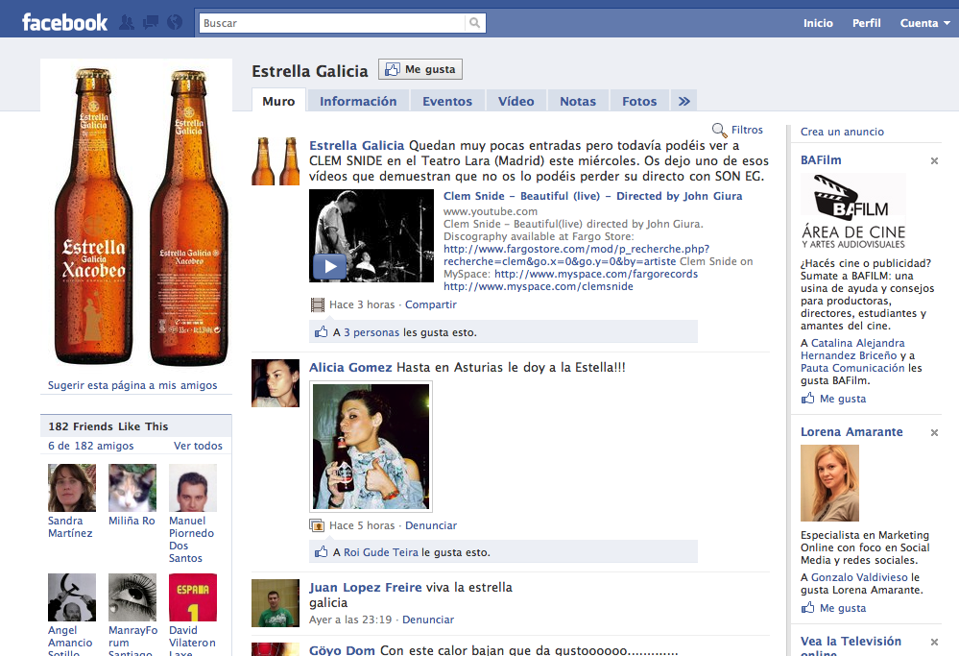This screenshot has height=656, width=959.
Task: Select the Notas tab
Action: (578, 101)
